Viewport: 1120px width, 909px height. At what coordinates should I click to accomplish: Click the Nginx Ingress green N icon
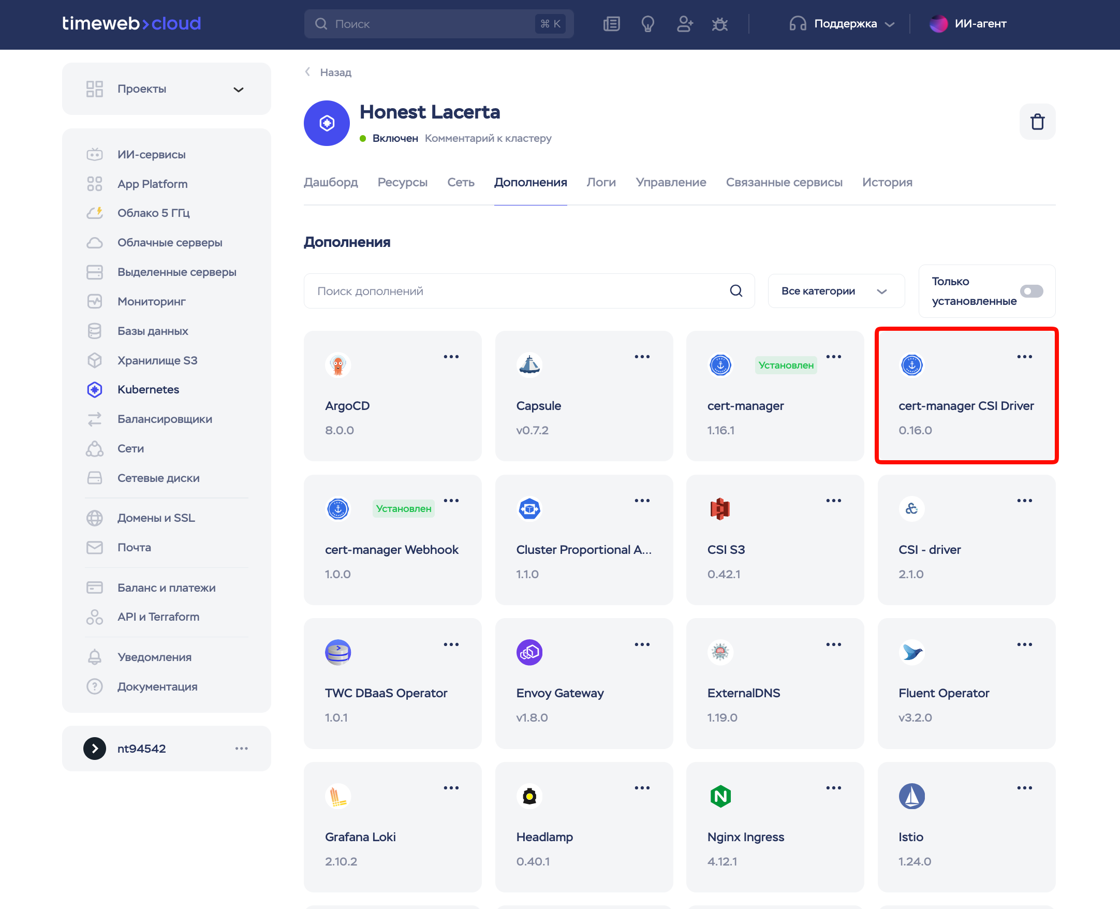tap(720, 796)
